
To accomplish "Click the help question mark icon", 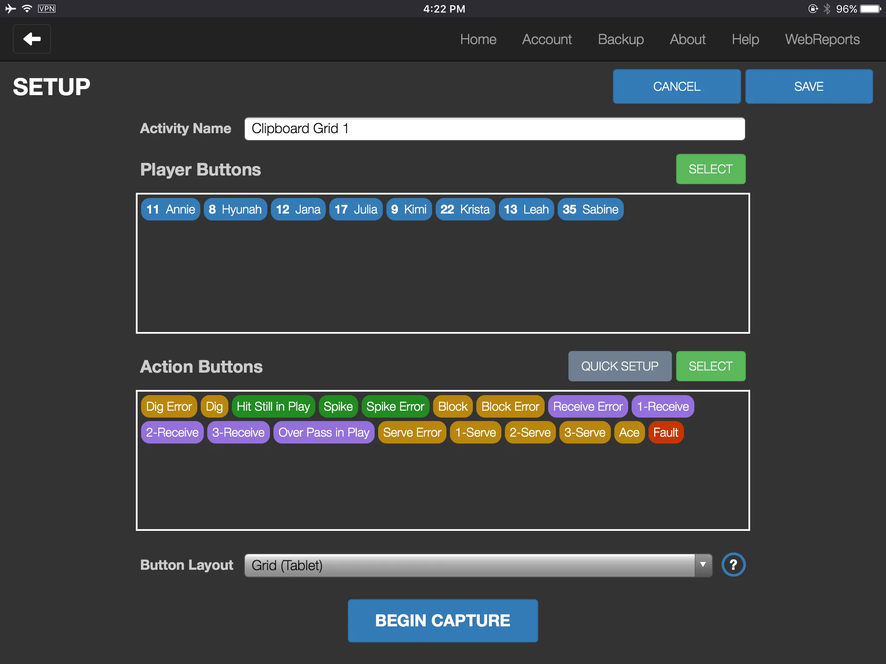I will [734, 565].
